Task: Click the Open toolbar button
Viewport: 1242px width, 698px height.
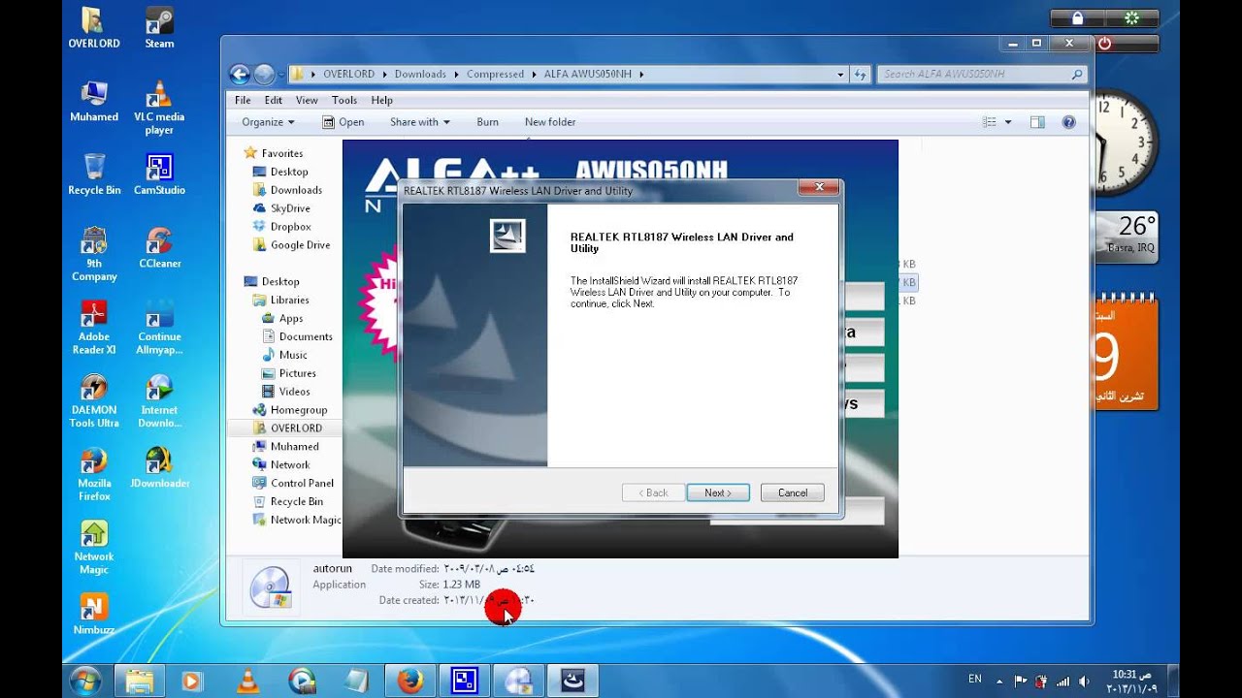Action: click(x=343, y=122)
